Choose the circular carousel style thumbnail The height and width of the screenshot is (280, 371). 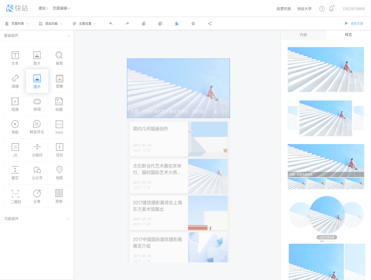pos(326,217)
